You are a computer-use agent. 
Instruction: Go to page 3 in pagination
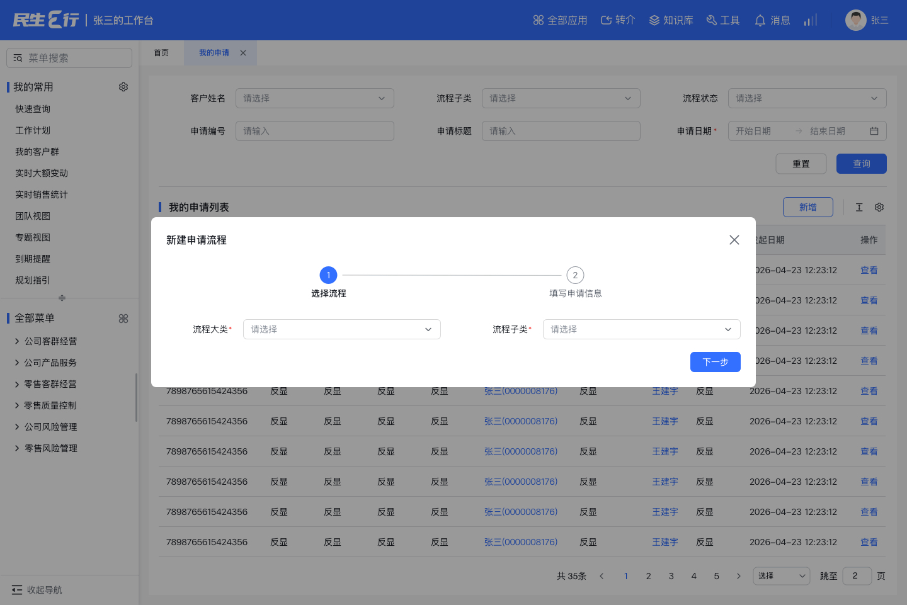coord(671,576)
